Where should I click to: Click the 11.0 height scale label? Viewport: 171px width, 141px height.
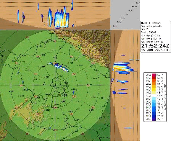(x=134, y=7)
